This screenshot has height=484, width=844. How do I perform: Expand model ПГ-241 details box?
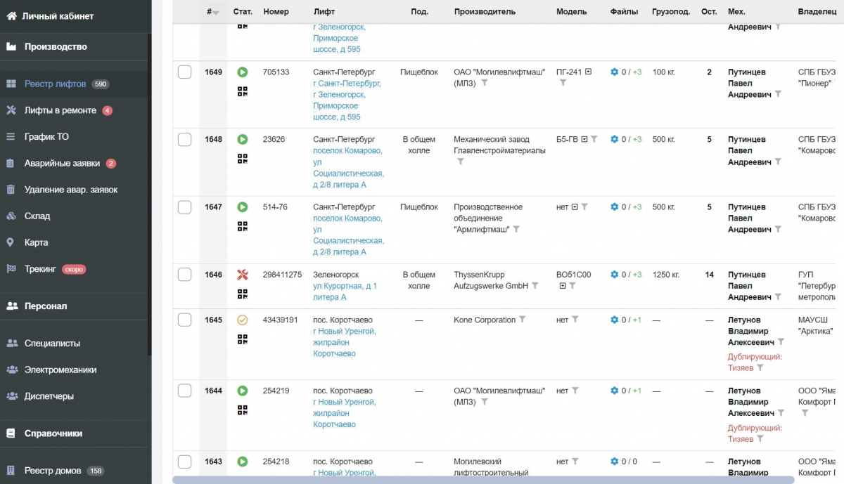(x=589, y=72)
